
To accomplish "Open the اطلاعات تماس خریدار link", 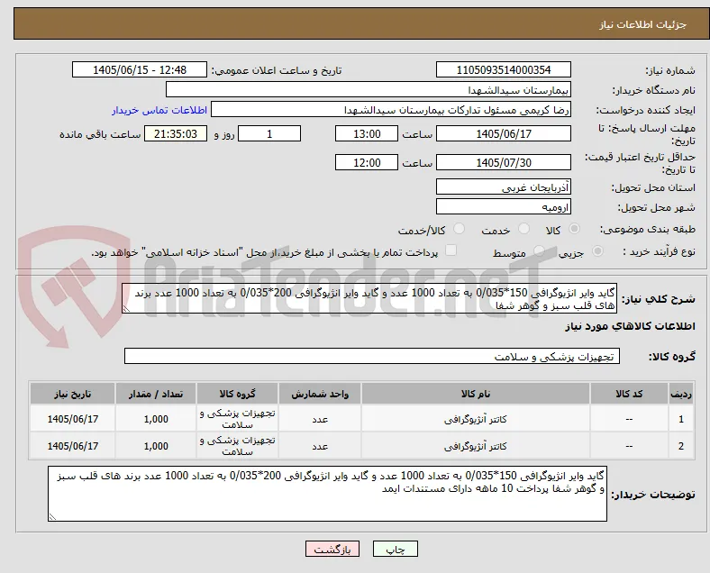I will [159, 110].
